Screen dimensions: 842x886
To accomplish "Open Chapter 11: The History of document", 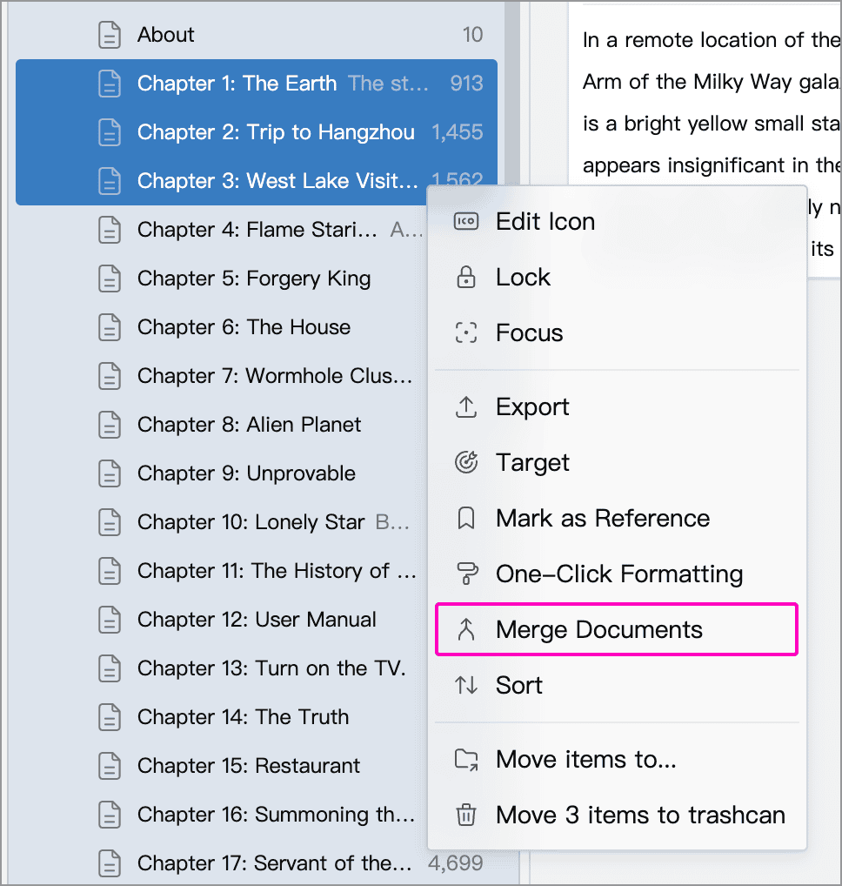I will click(x=221, y=571).
